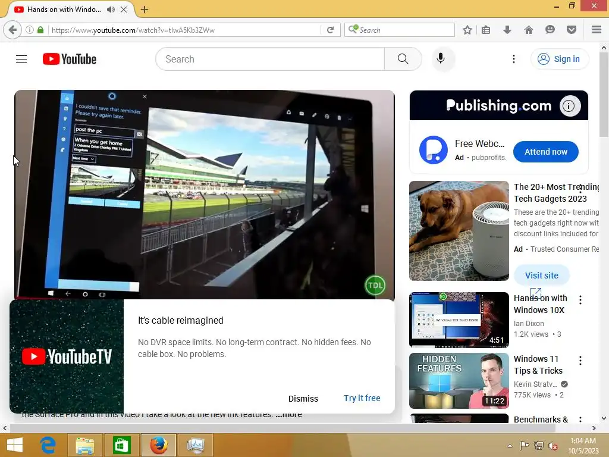Go to the YouTube home logo
Image resolution: width=609 pixels, height=457 pixels.
tap(70, 59)
